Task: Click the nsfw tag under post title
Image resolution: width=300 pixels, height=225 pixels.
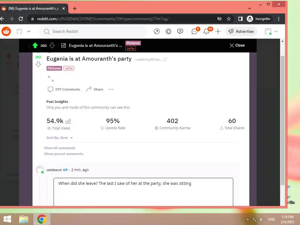Action: [x=69, y=68]
